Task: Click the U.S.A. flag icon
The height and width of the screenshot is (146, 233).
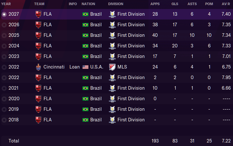Action: [85, 67]
